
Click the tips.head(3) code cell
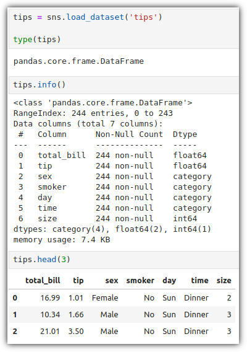coord(124,260)
